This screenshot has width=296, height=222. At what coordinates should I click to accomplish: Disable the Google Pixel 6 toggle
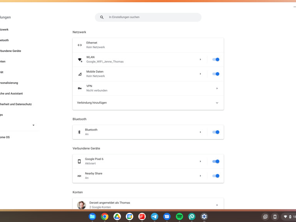coord(216,161)
